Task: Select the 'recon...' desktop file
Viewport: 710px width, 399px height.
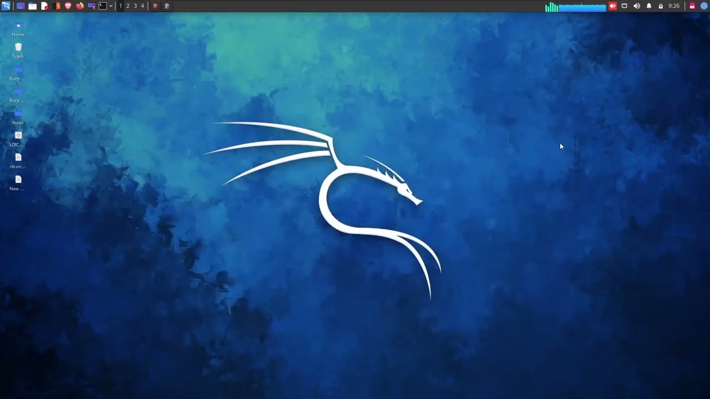Action: (18, 161)
